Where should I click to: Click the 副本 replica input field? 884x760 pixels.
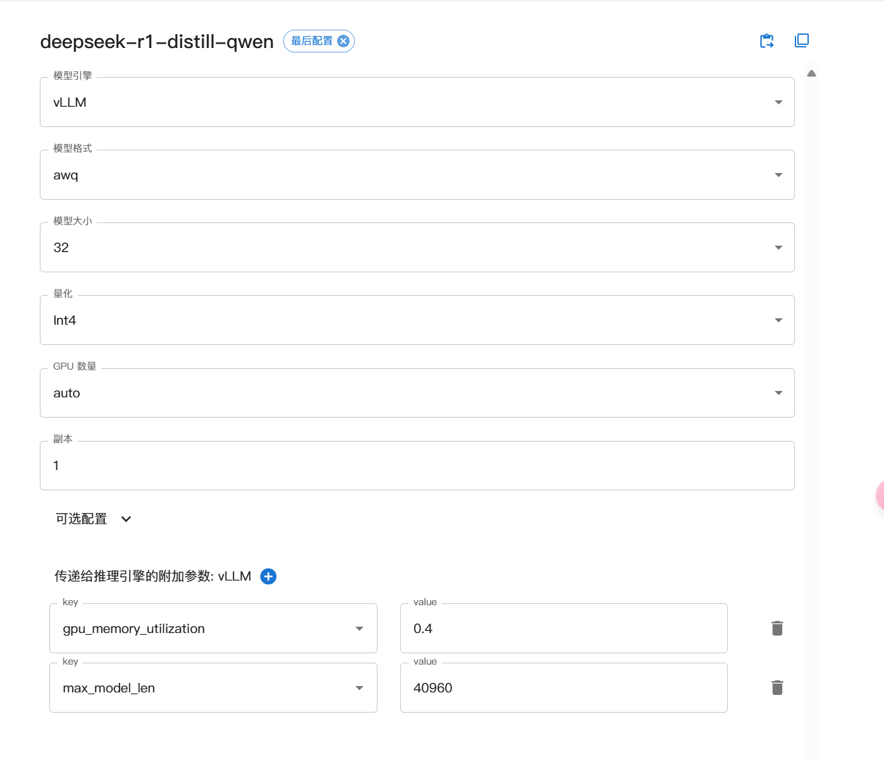click(417, 466)
